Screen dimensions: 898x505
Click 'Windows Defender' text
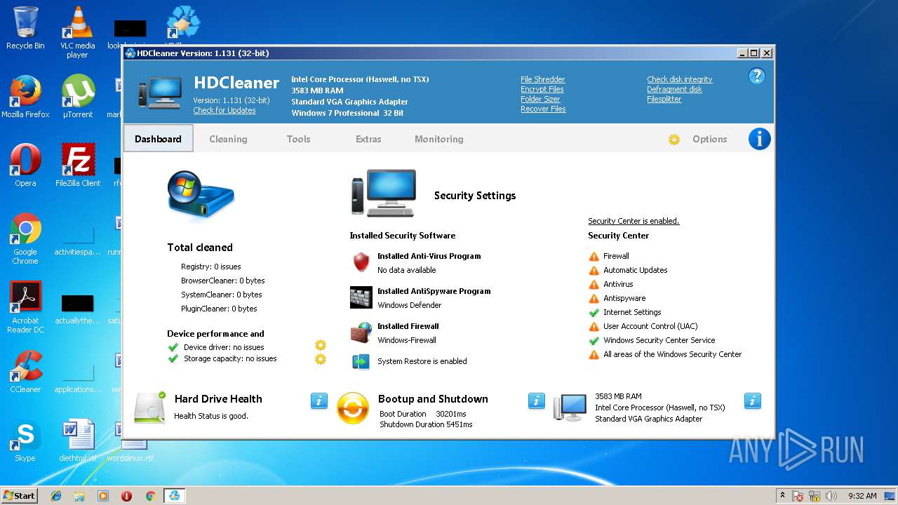pyautogui.click(x=410, y=305)
